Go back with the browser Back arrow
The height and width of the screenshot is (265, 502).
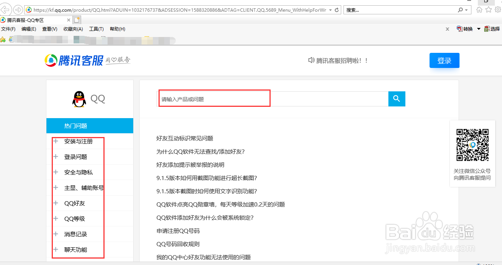click(5, 9)
